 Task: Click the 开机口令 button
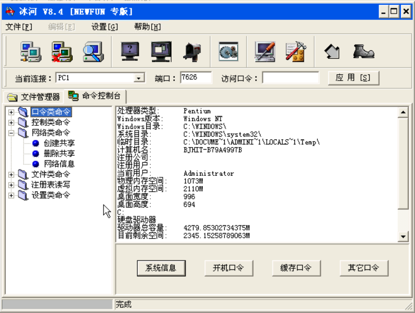pos(229,268)
